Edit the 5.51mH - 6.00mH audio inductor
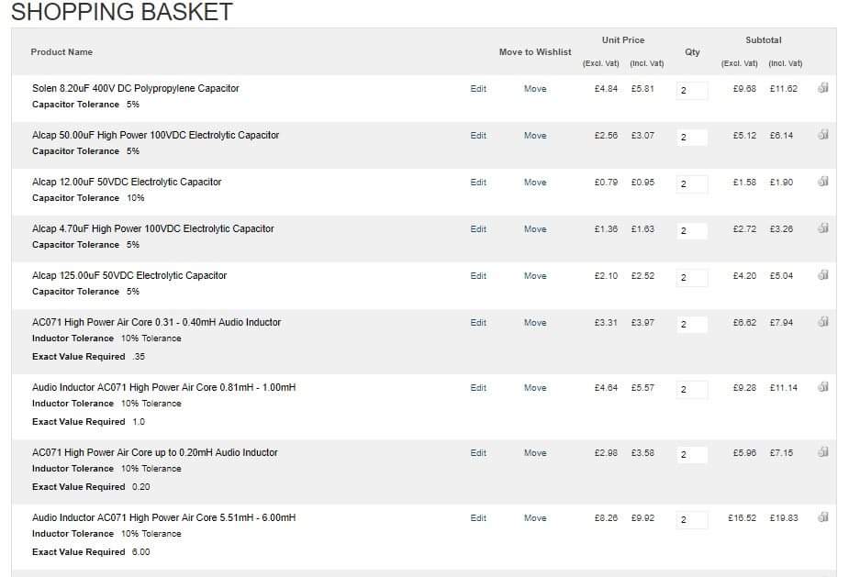This screenshot has width=849, height=577. 478,518
